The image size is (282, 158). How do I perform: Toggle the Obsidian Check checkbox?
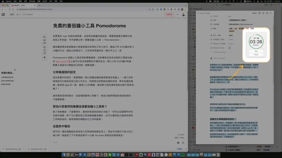pyautogui.click(x=229, y=48)
